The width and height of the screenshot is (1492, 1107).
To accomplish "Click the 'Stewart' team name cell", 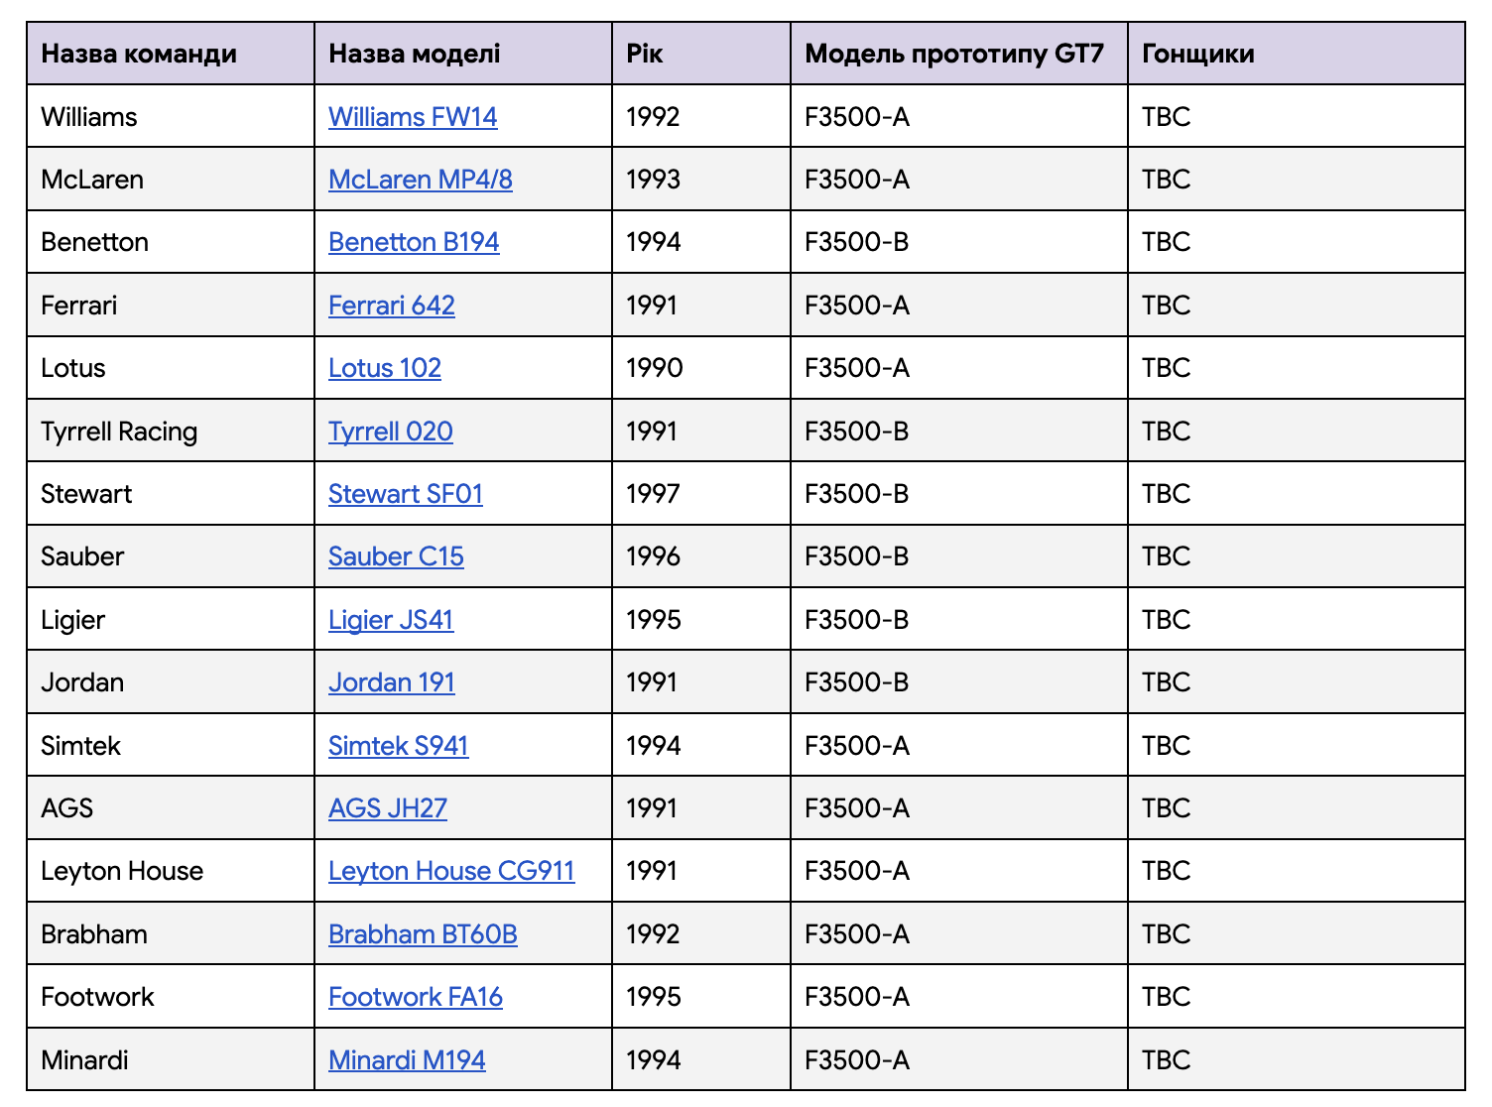I will click(171, 494).
